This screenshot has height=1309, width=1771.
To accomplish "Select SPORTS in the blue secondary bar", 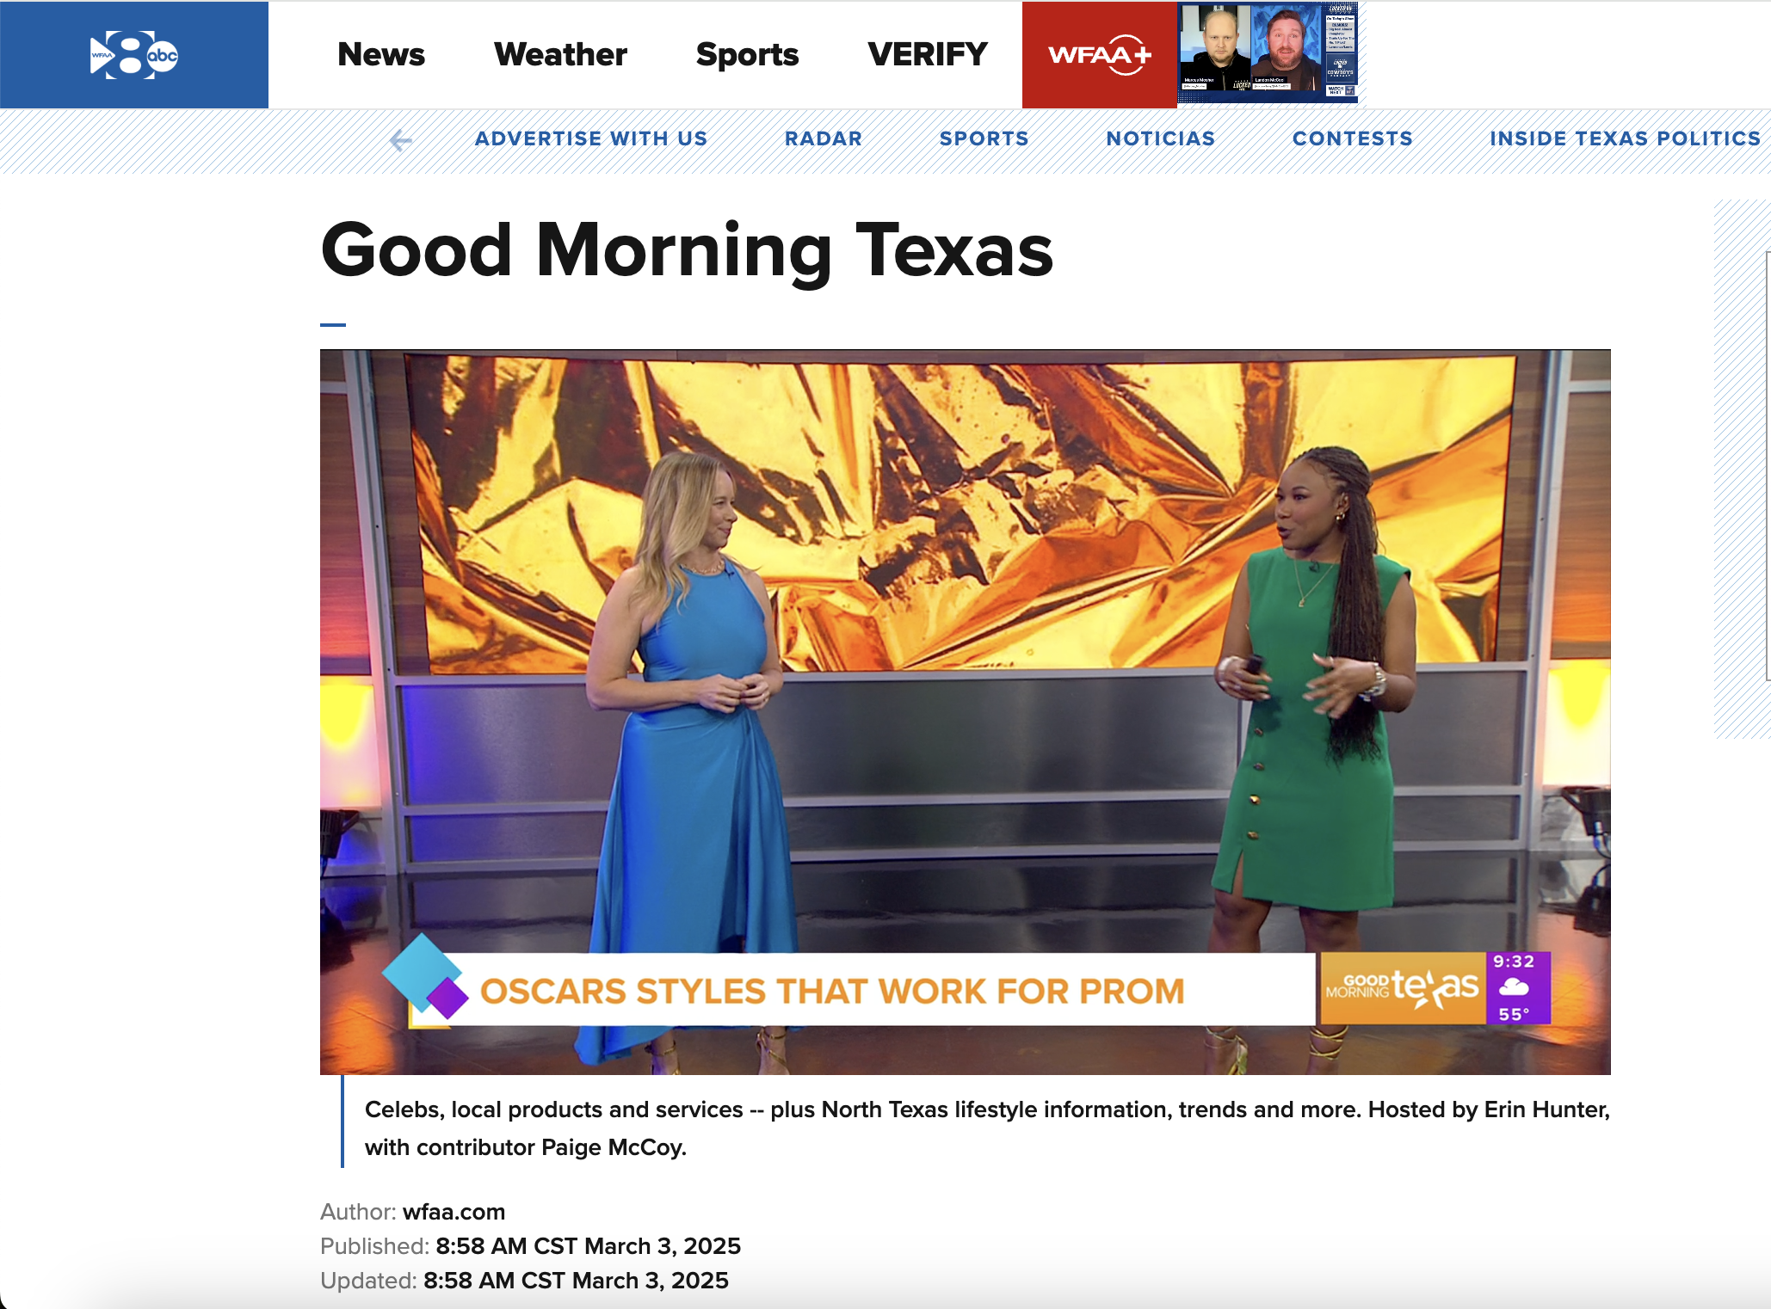I will (984, 138).
